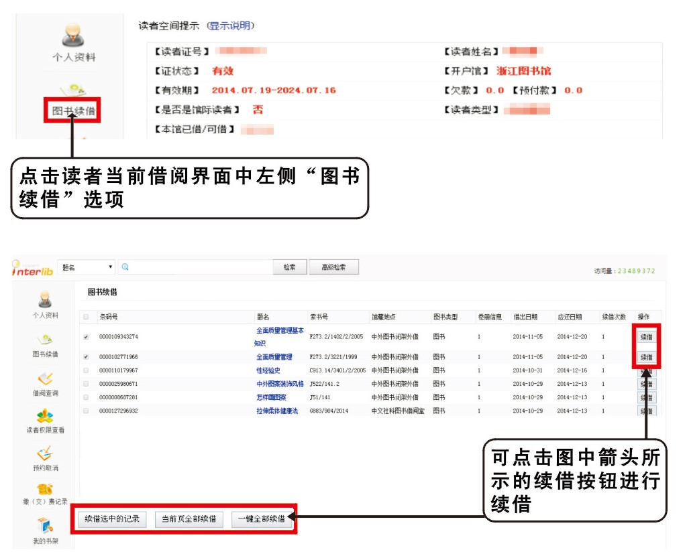Click 当前页全部续借 button
This screenshot has height=560, width=687.
pyautogui.click(x=189, y=518)
